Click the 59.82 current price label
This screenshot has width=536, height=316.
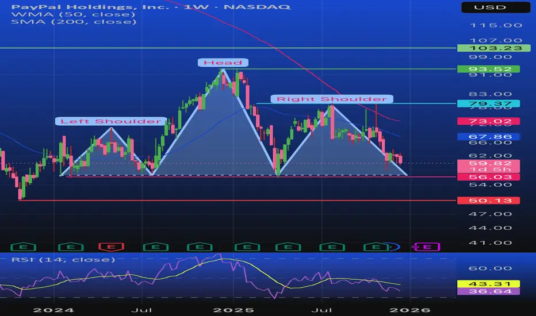tap(488, 163)
